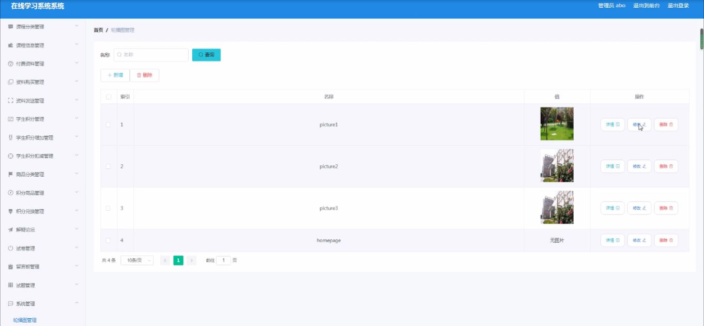The image size is (704, 326).
Task: Click the 课程分类管理 sidebar icon
Action: point(10,26)
